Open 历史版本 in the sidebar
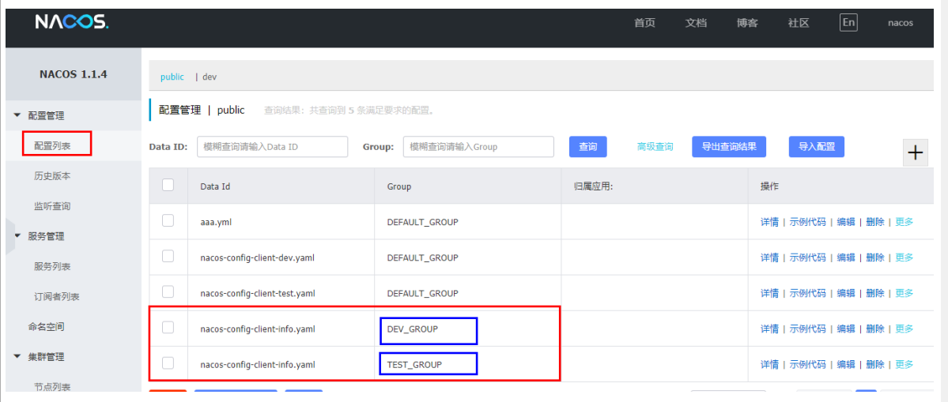Viewport: 948px width, 402px height. [52, 175]
